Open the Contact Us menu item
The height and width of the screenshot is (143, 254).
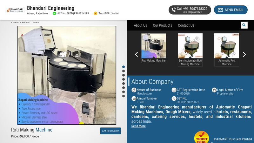pos(186,25)
